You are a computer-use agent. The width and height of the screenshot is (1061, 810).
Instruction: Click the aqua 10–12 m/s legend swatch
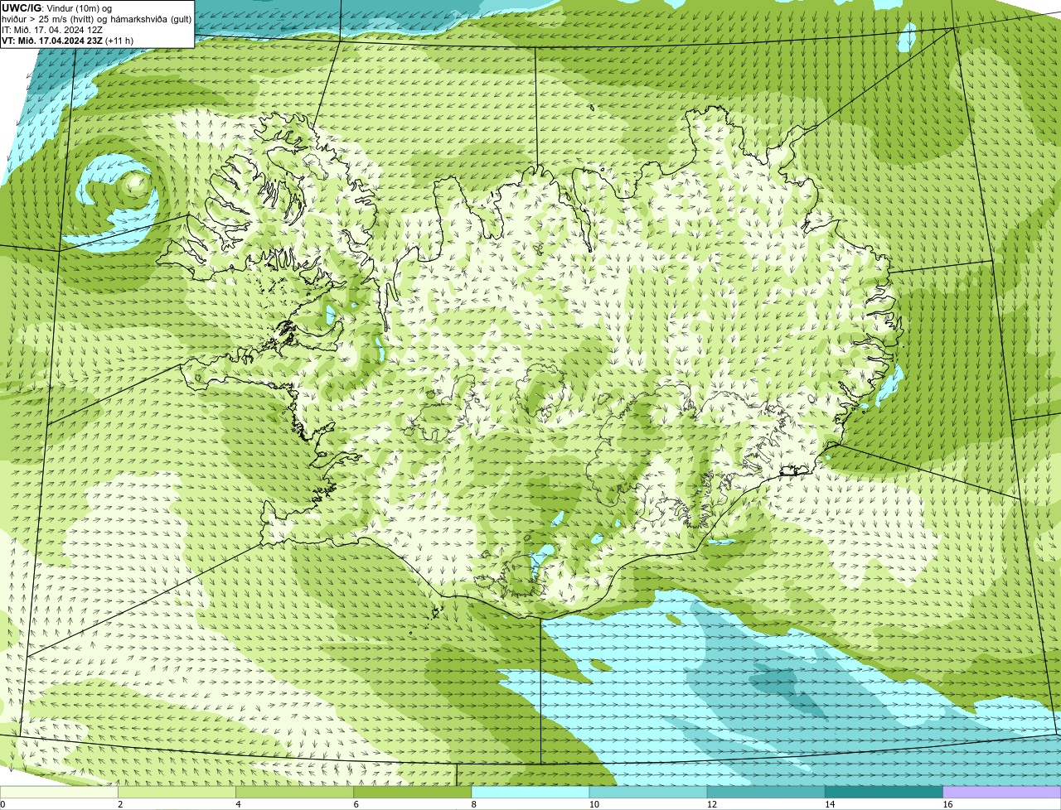point(648,792)
